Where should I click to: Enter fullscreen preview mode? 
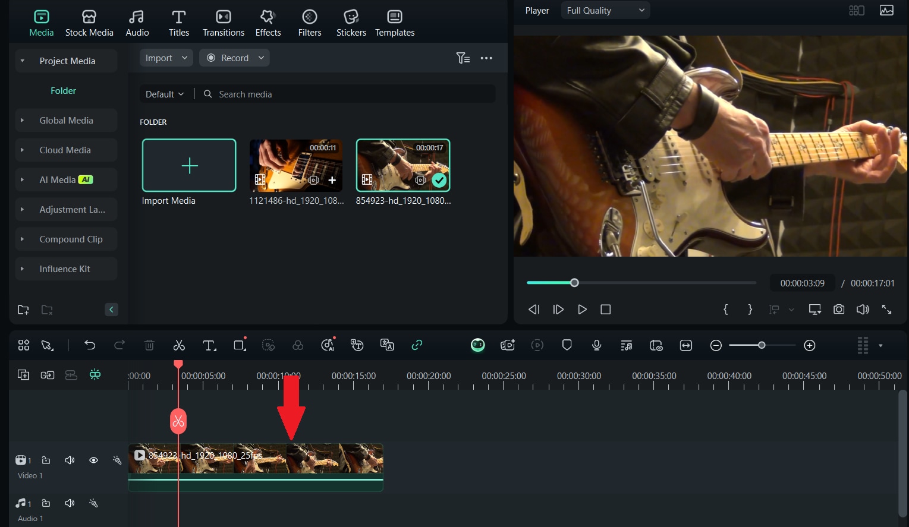886,309
